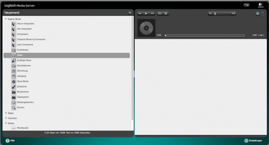Click the Jahrgang calendar icon
This screenshot has width=269, height=145.
point(14,76)
